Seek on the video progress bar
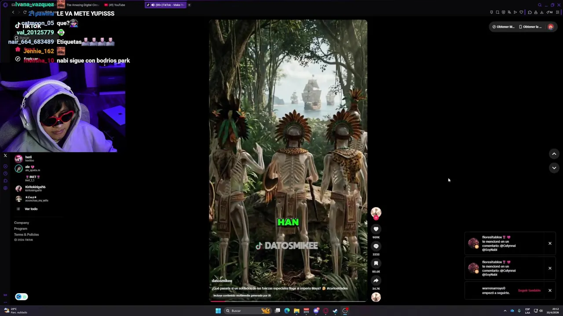The image size is (563, 316). tap(288, 301)
